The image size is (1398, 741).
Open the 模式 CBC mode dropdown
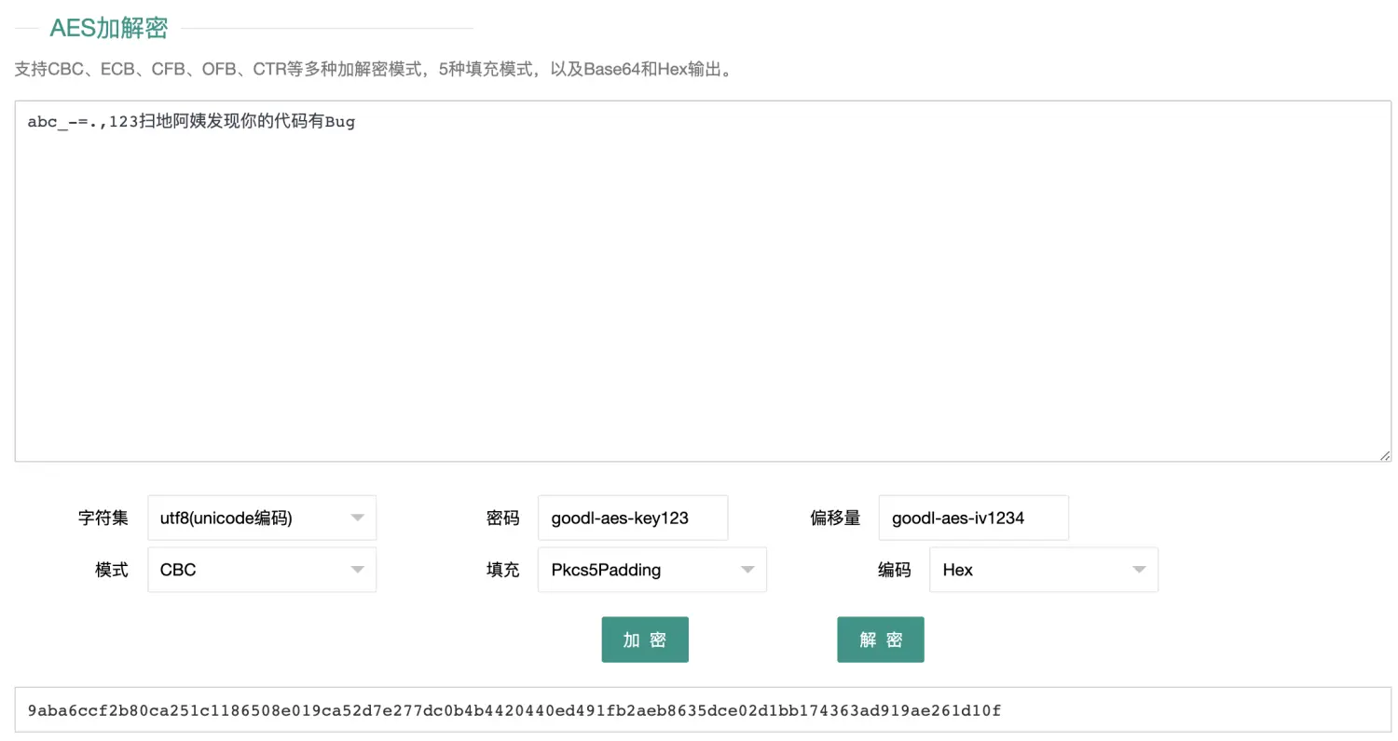tap(262, 570)
